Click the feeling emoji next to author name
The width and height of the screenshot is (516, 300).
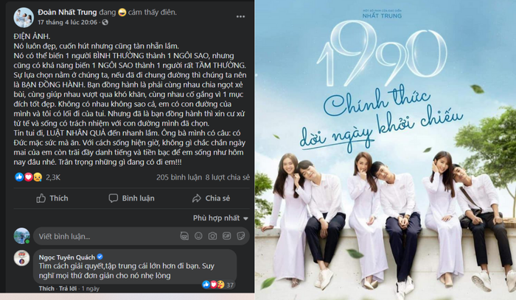[122, 12]
